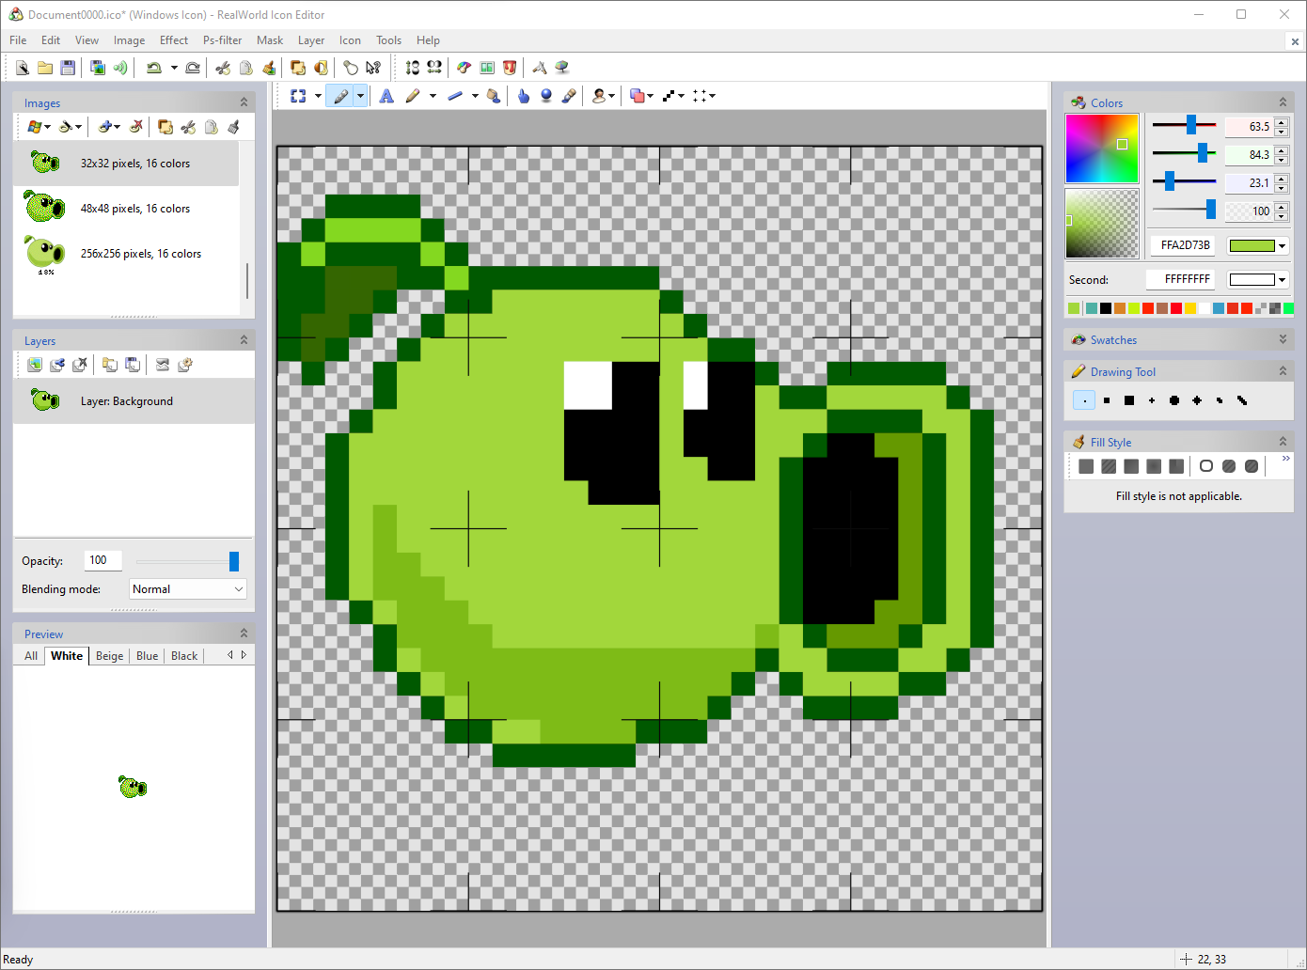Switch preview to the Beige tab
The height and width of the screenshot is (970, 1307).
(x=109, y=656)
